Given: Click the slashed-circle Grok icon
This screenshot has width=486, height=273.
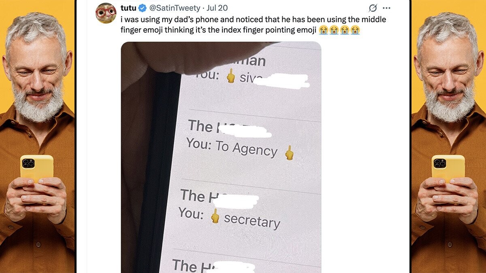Looking at the screenshot, I should [x=373, y=8].
